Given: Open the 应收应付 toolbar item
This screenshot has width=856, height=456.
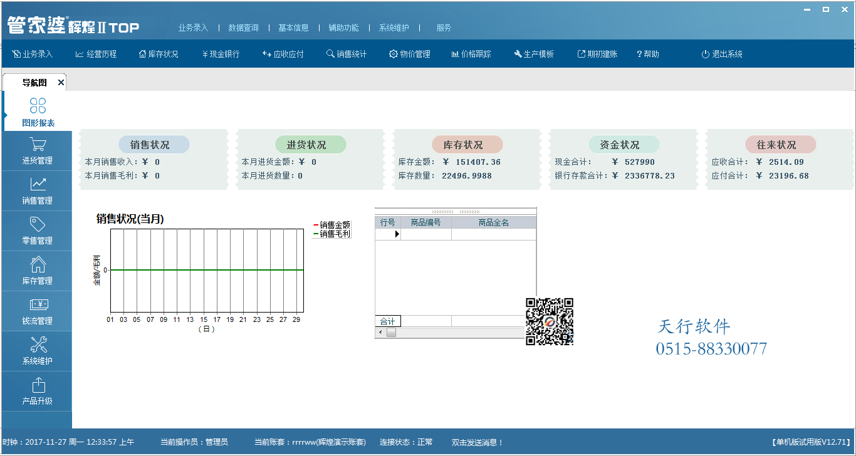Looking at the screenshot, I should coord(283,54).
